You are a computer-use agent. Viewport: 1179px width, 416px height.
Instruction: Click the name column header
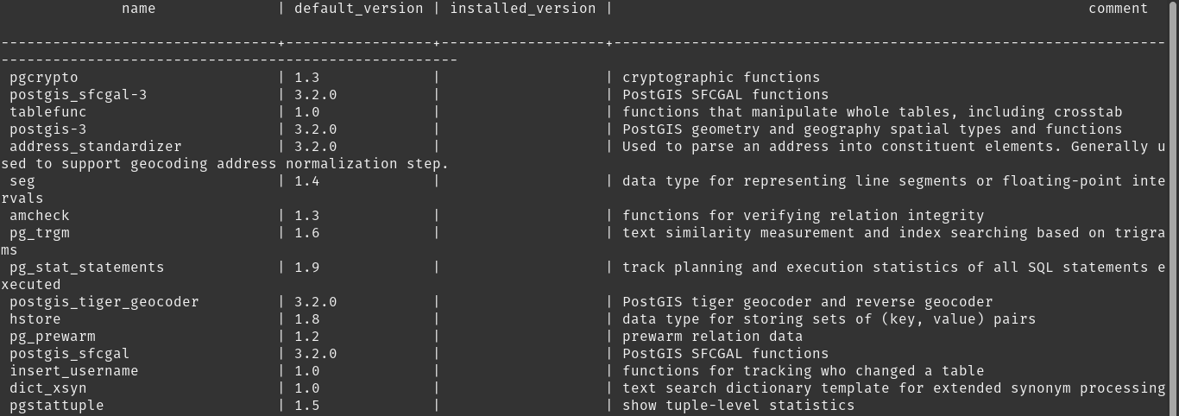tap(139, 9)
